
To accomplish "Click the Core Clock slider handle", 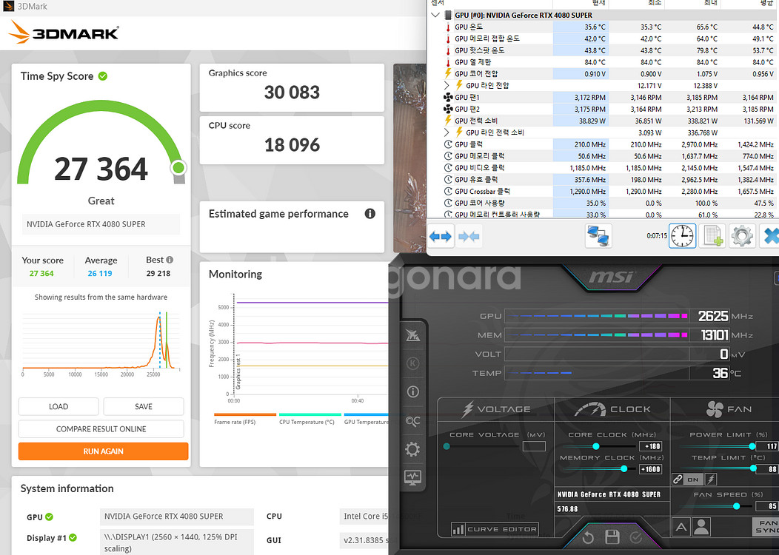I will click(595, 446).
